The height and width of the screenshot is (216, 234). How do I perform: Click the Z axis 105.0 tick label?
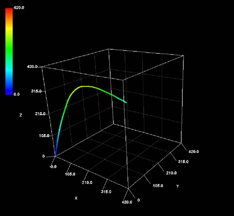44,136
